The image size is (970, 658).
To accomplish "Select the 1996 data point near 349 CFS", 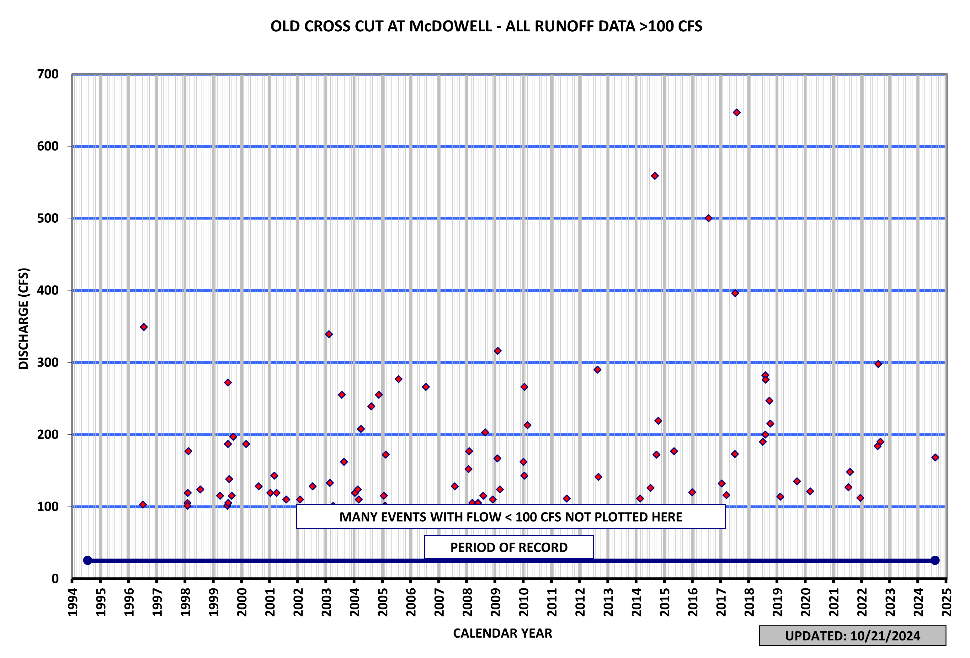I will 144,327.
